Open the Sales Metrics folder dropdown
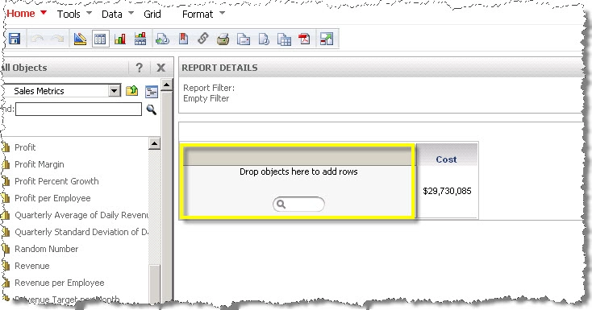The height and width of the screenshot is (310, 592). pyautogui.click(x=114, y=91)
